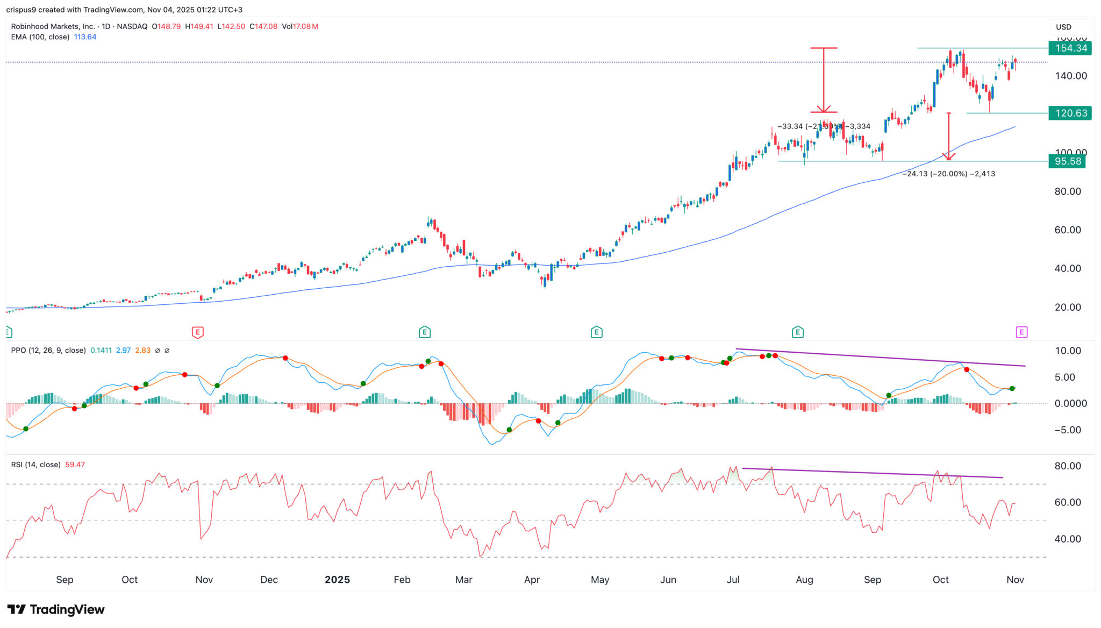Select the RSI (14, close) legend
The height and width of the screenshot is (628, 1101).
pos(35,465)
